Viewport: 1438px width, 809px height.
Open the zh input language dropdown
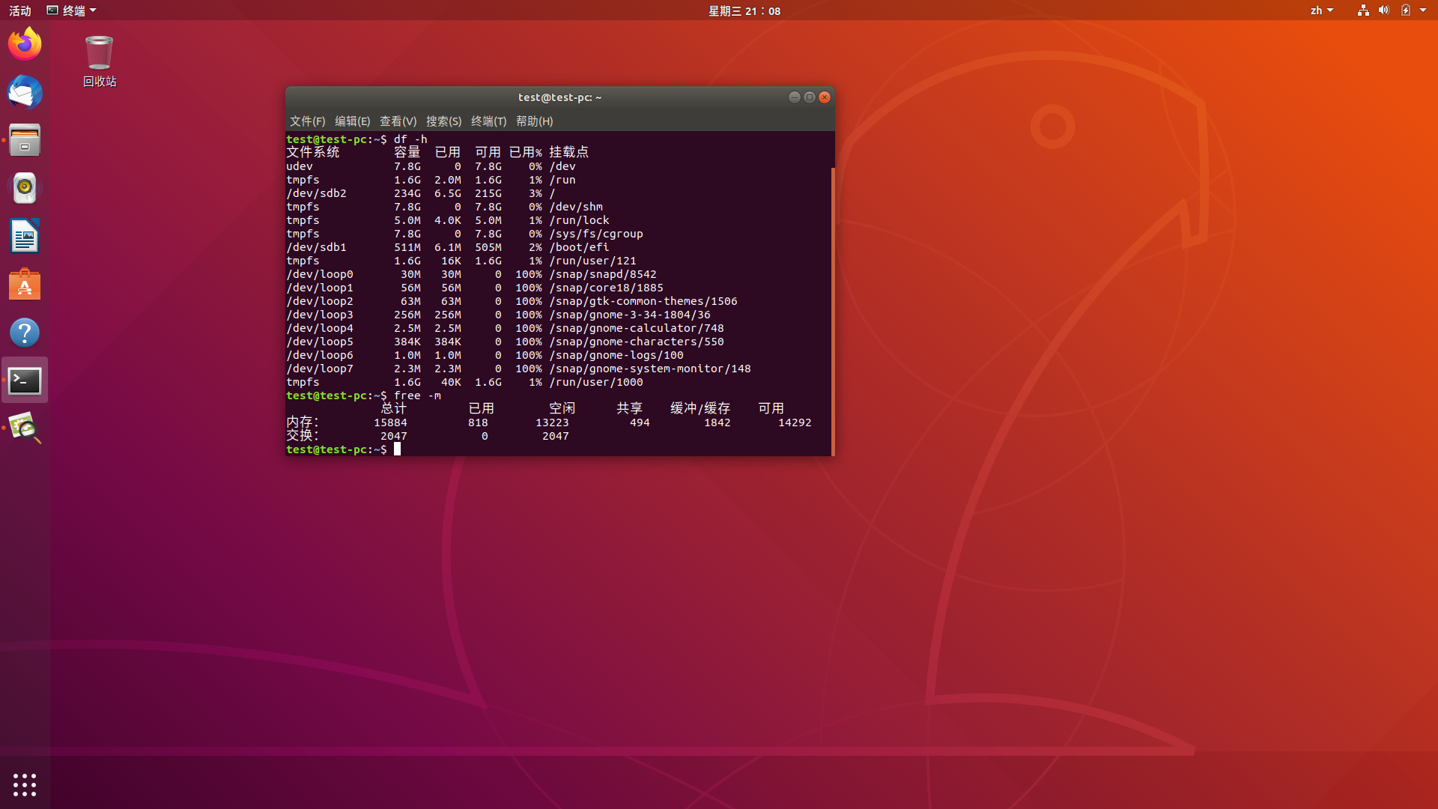[1322, 10]
